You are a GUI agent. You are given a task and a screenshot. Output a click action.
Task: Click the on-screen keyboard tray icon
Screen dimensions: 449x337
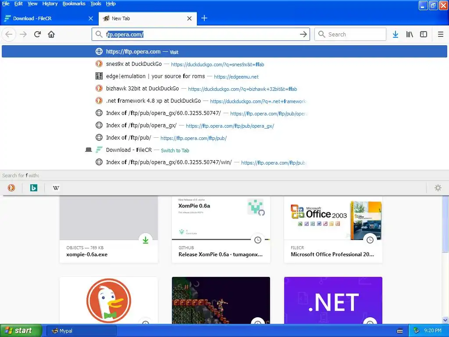pyautogui.click(x=400, y=331)
